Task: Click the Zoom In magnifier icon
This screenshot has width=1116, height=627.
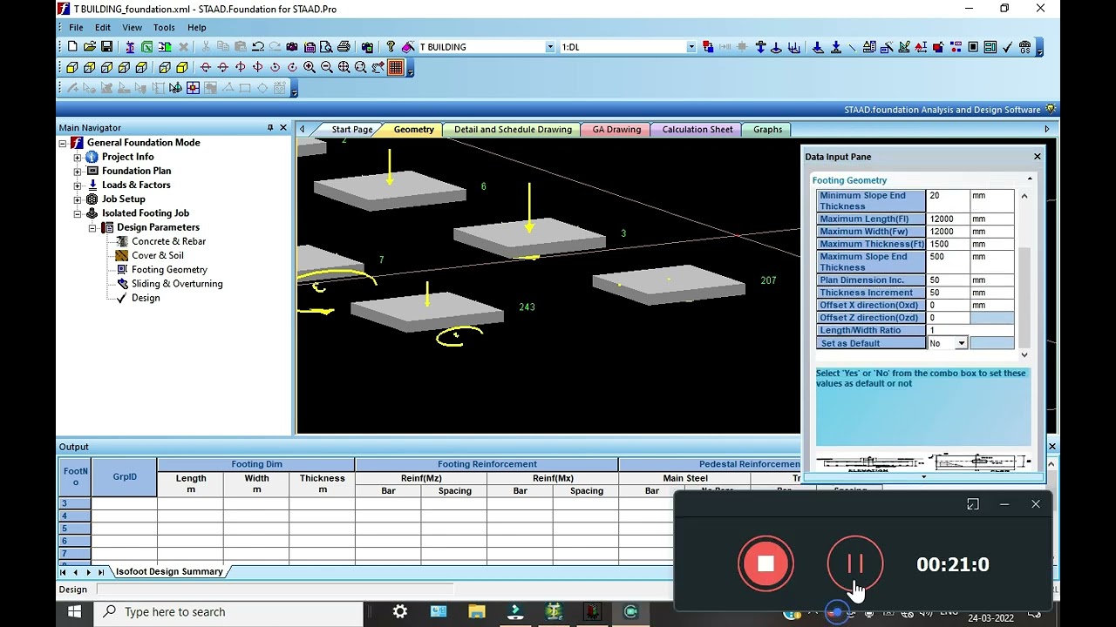Action: tap(310, 67)
